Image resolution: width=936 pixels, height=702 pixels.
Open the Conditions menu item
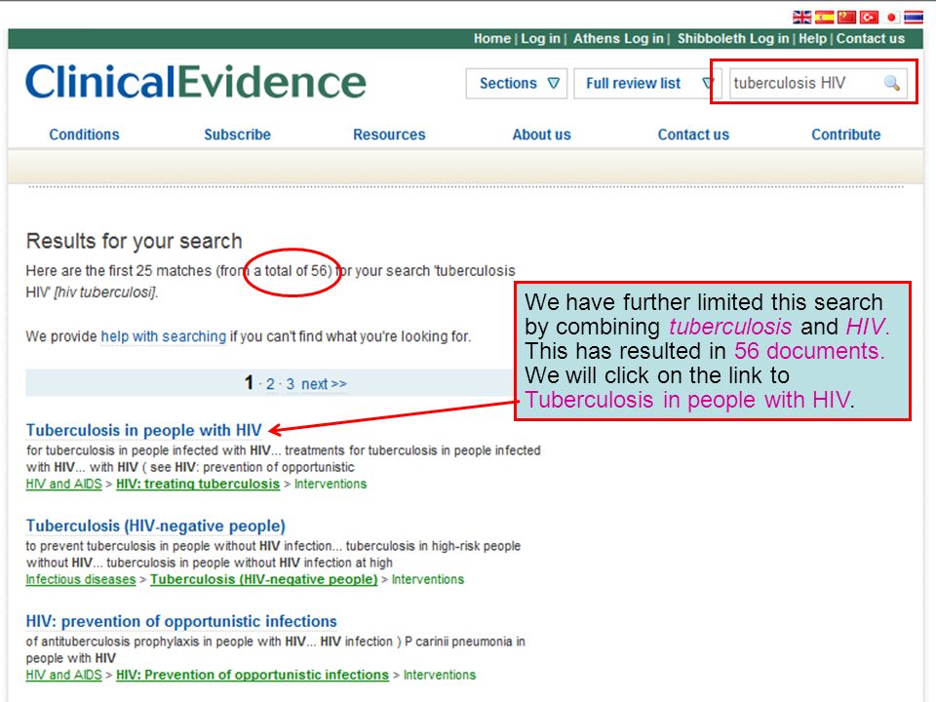(x=84, y=135)
